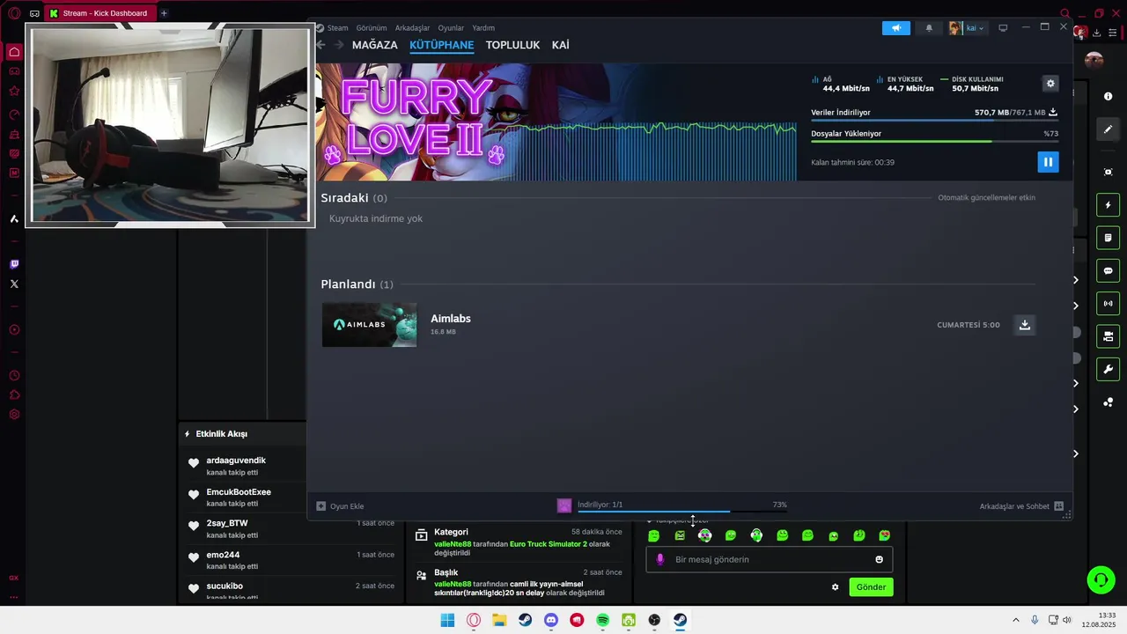Open OBS Studio from taskbar

654,620
